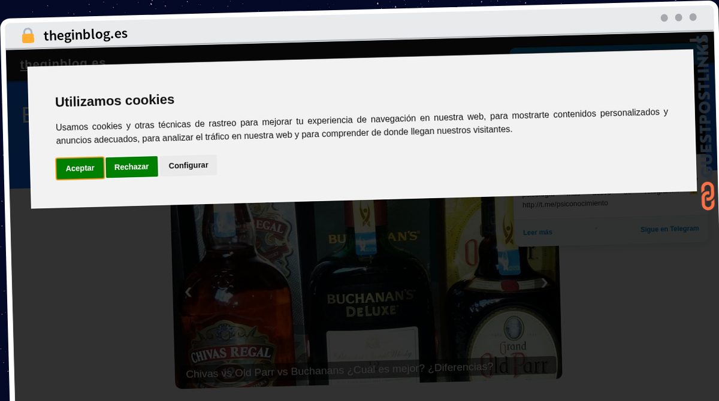This screenshot has width=719, height=401.
Task: Accept cookies with the Aceptar button
Action: pos(80,168)
